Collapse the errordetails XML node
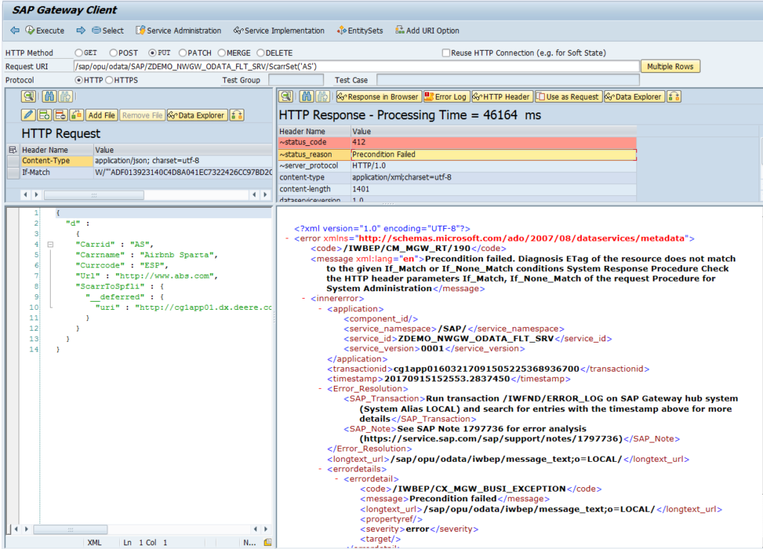The height and width of the screenshot is (549, 763). point(320,469)
